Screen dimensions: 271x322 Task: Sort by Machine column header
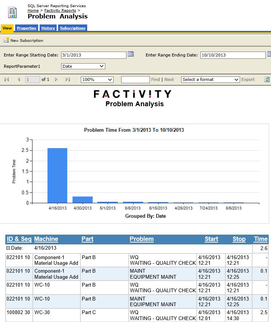(x=46, y=239)
